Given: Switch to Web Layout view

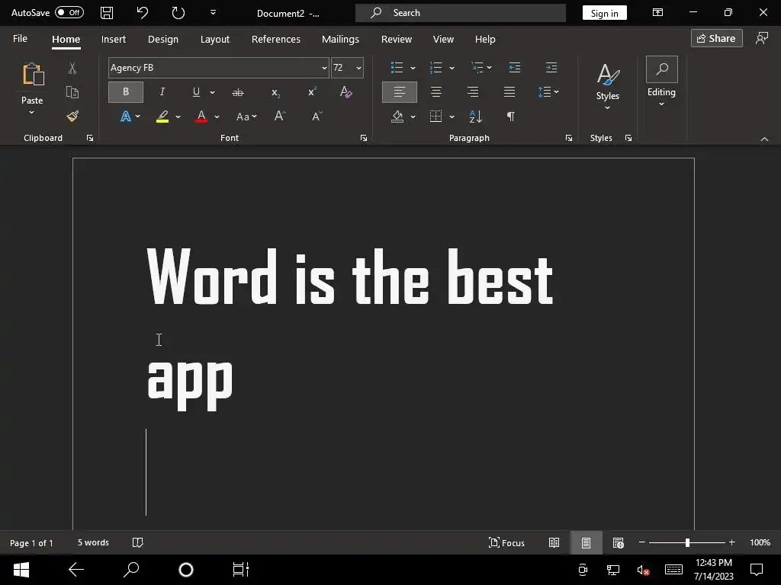Looking at the screenshot, I should point(618,542).
